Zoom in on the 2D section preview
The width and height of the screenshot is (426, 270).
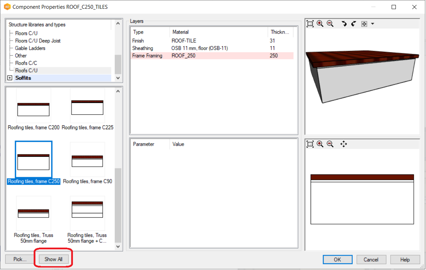click(320, 144)
